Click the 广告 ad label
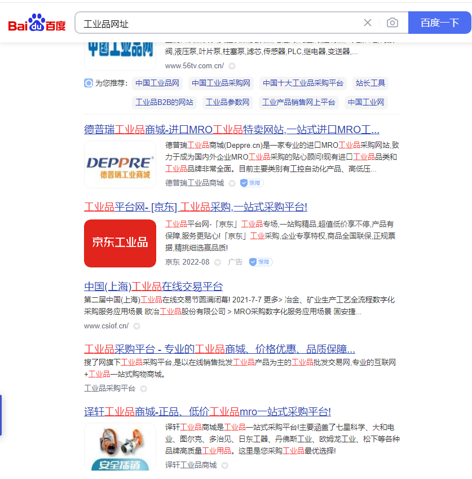This screenshot has height=479, width=472. coord(235,262)
